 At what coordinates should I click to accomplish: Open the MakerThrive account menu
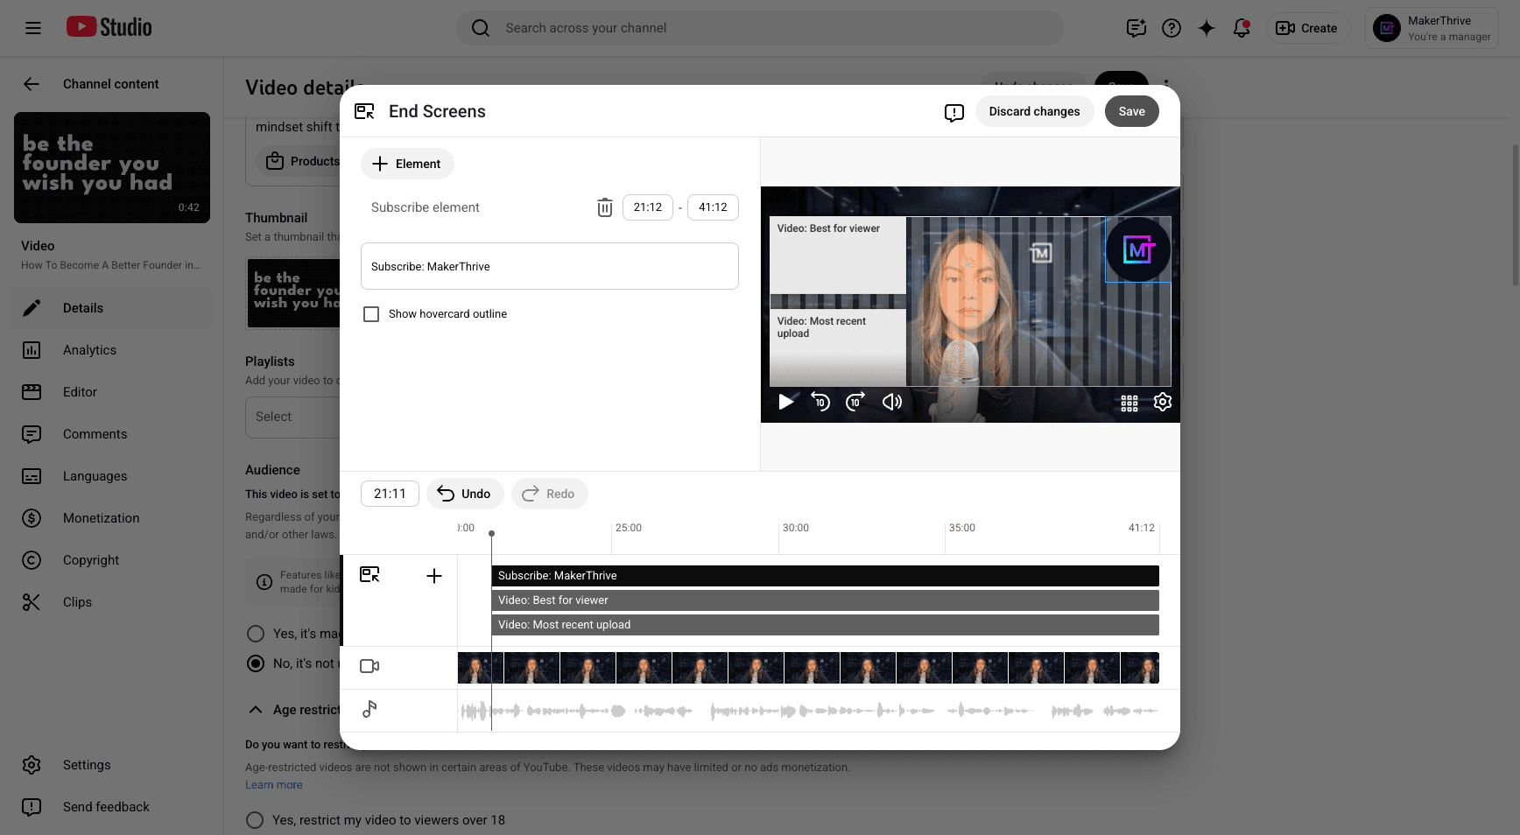pyautogui.click(x=1432, y=28)
